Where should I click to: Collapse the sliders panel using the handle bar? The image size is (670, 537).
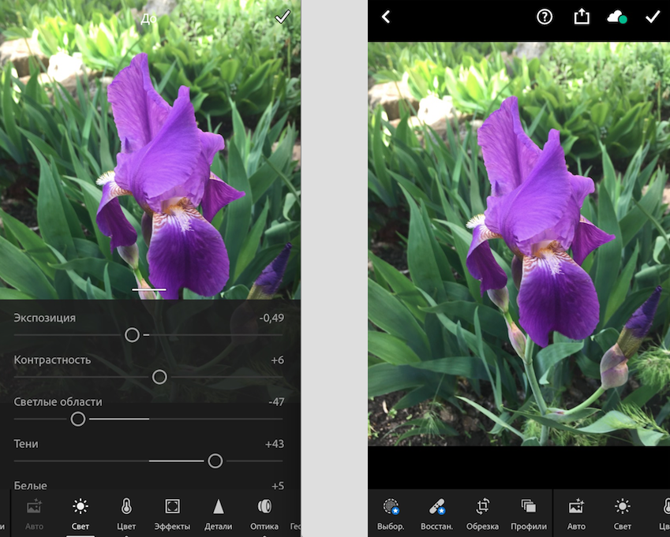pyautogui.click(x=148, y=289)
